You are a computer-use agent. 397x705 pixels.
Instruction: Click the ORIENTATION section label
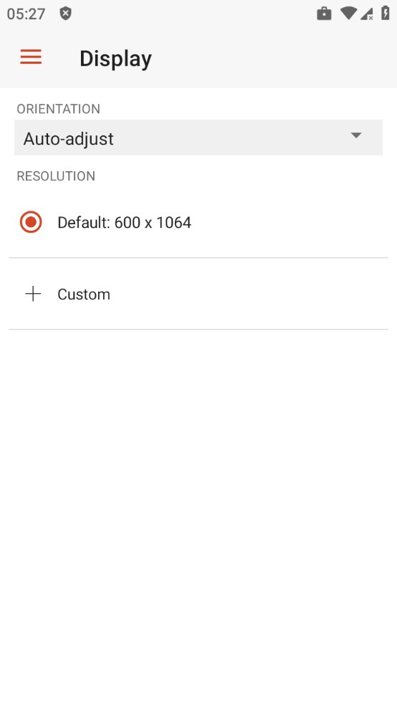(x=59, y=109)
